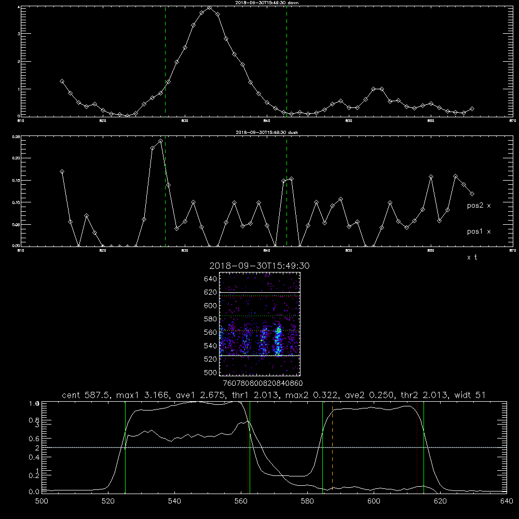Click the 'widt 51' value in statistics line
The width and height of the screenshot is (519, 519).
pyautogui.click(x=470, y=395)
